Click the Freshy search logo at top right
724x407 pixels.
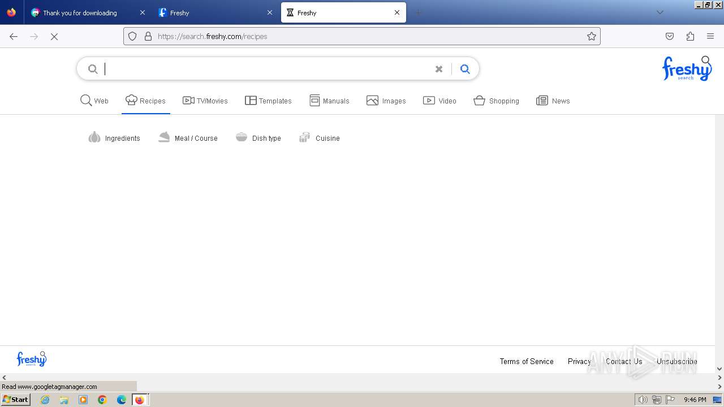(x=687, y=69)
